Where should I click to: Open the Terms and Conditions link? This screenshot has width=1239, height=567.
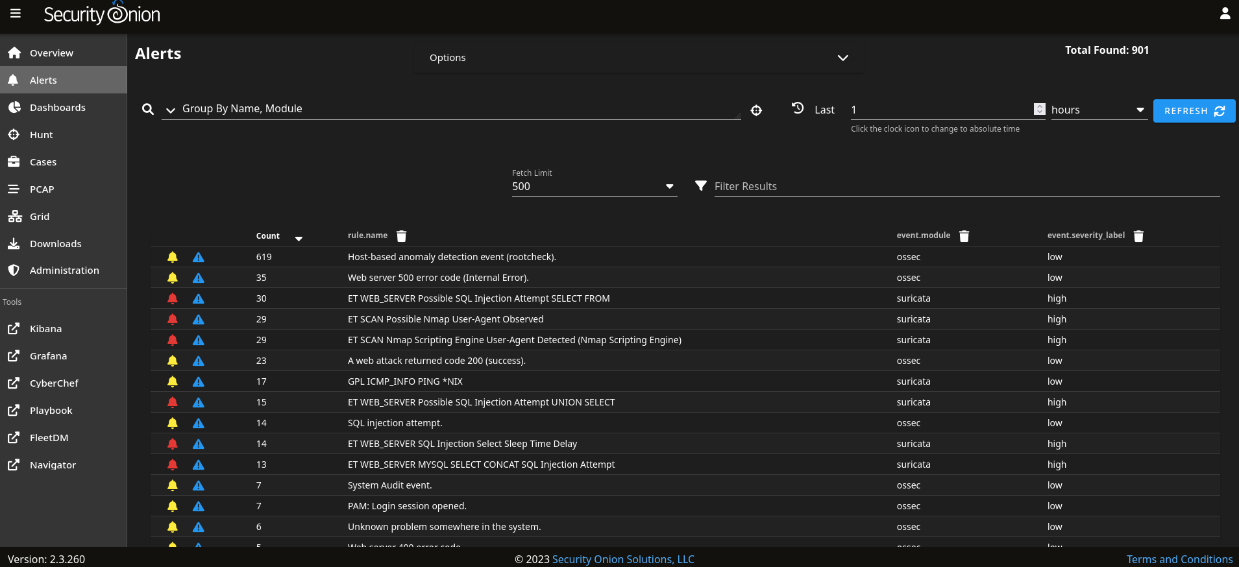pos(1179,559)
